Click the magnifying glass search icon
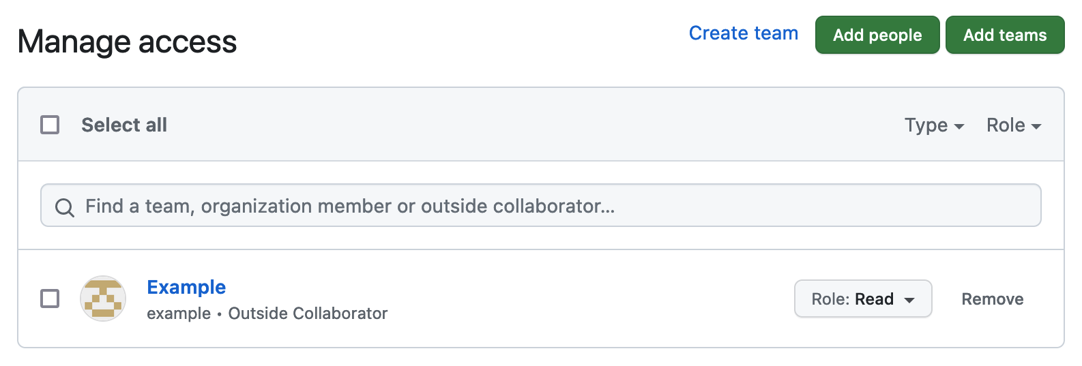This screenshot has height=366, width=1082. pos(64,207)
